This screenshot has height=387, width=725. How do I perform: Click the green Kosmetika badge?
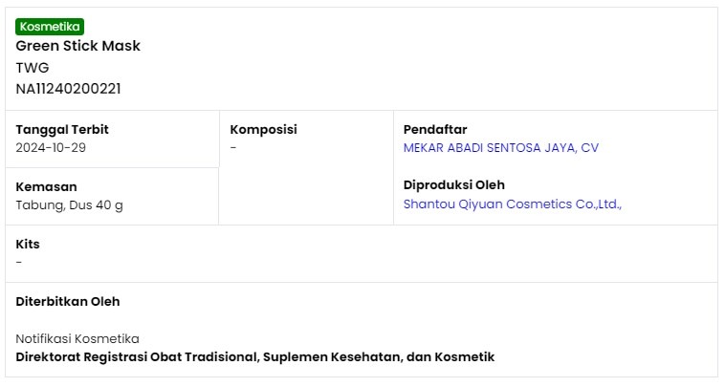[50, 27]
